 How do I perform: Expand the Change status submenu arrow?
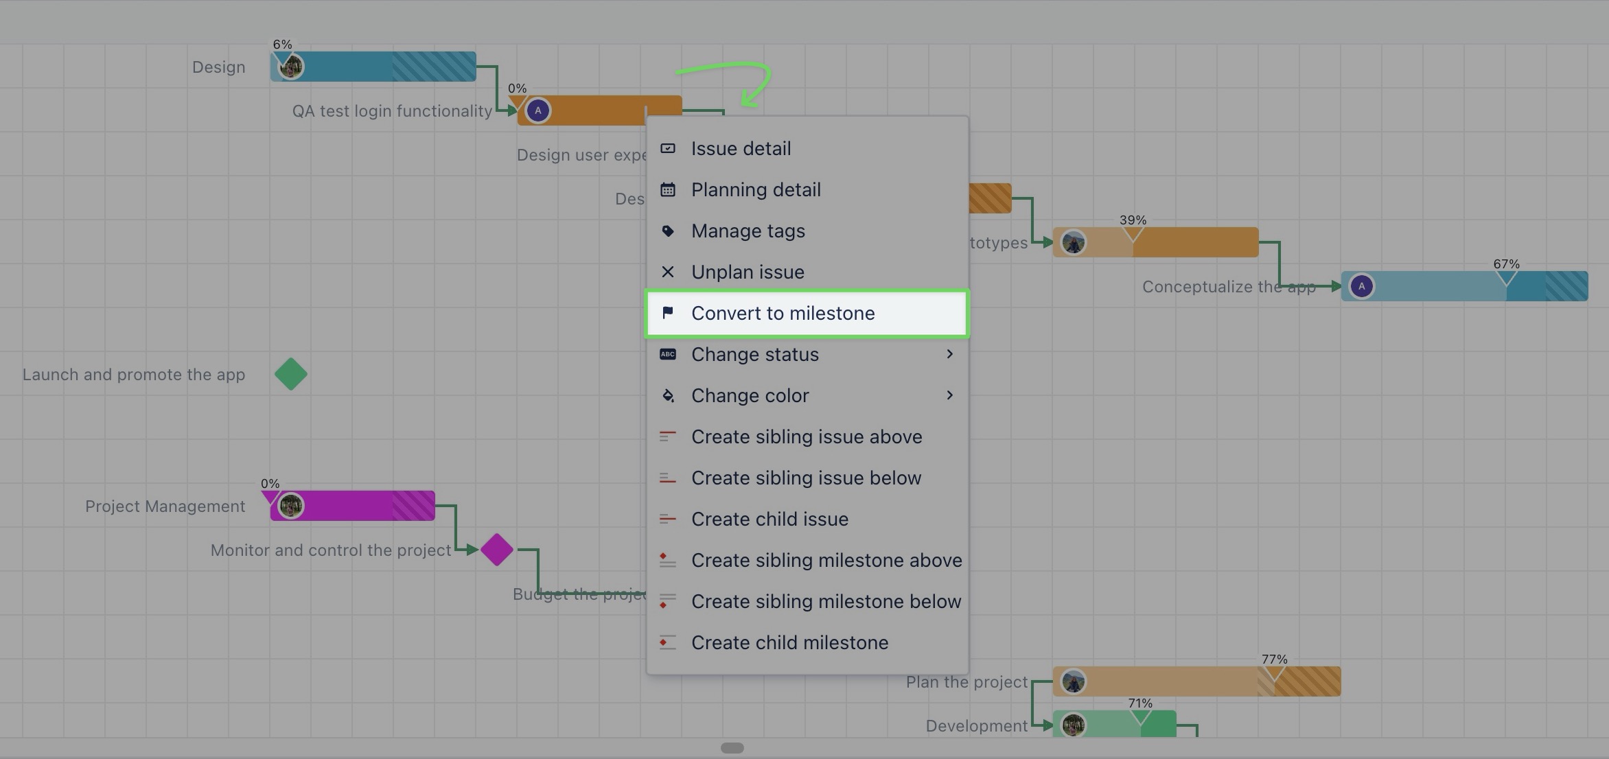pyautogui.click(x=949, y=354)
